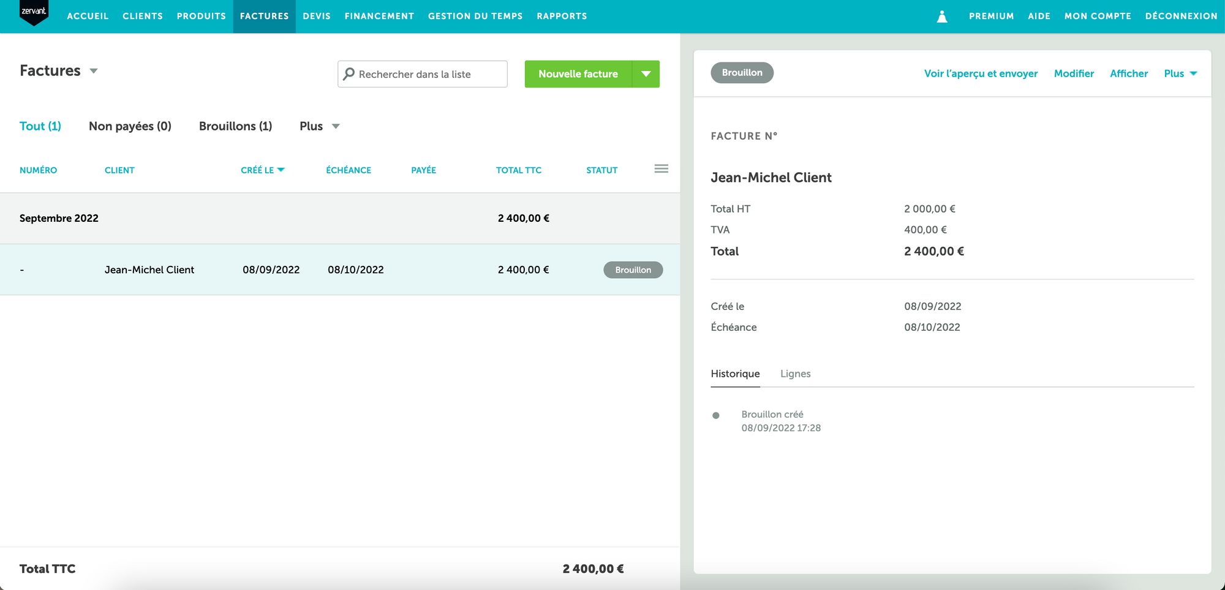Click the account icon left of Premium

941,16
